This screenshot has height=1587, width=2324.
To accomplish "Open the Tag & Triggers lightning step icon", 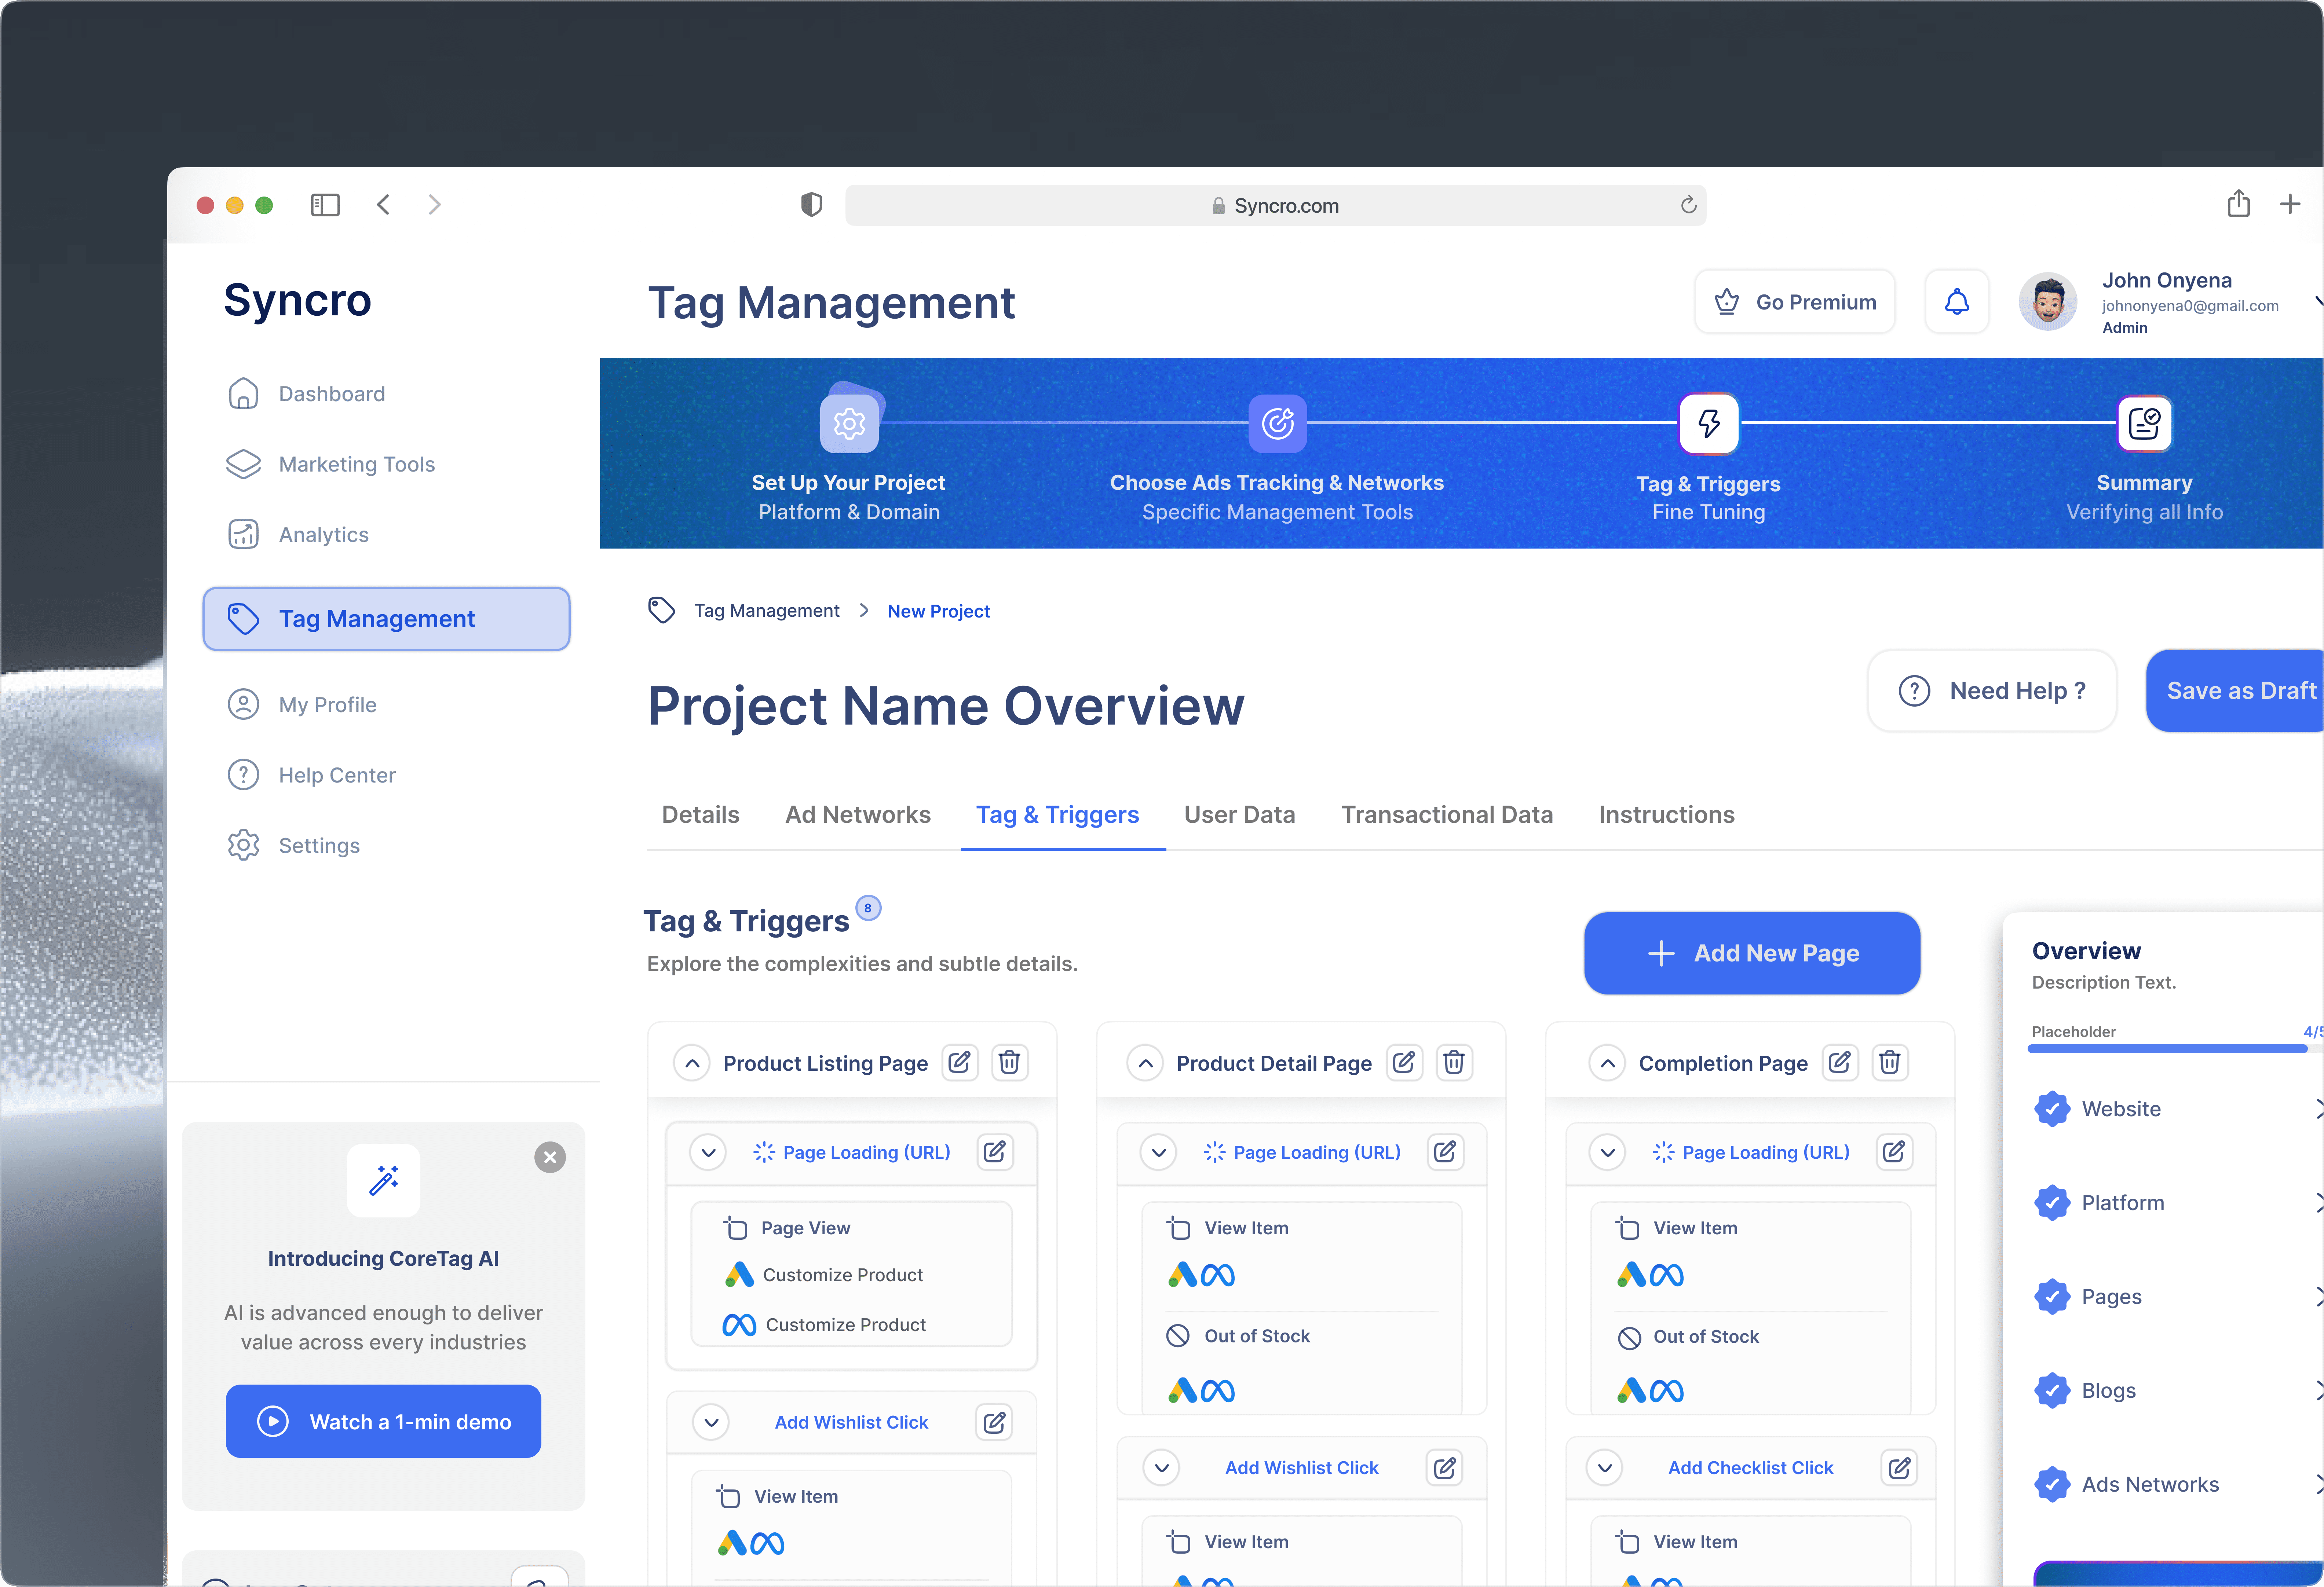I will click(1709, 423).
